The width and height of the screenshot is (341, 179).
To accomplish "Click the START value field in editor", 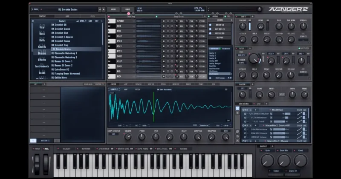I will tap(127, 125).
